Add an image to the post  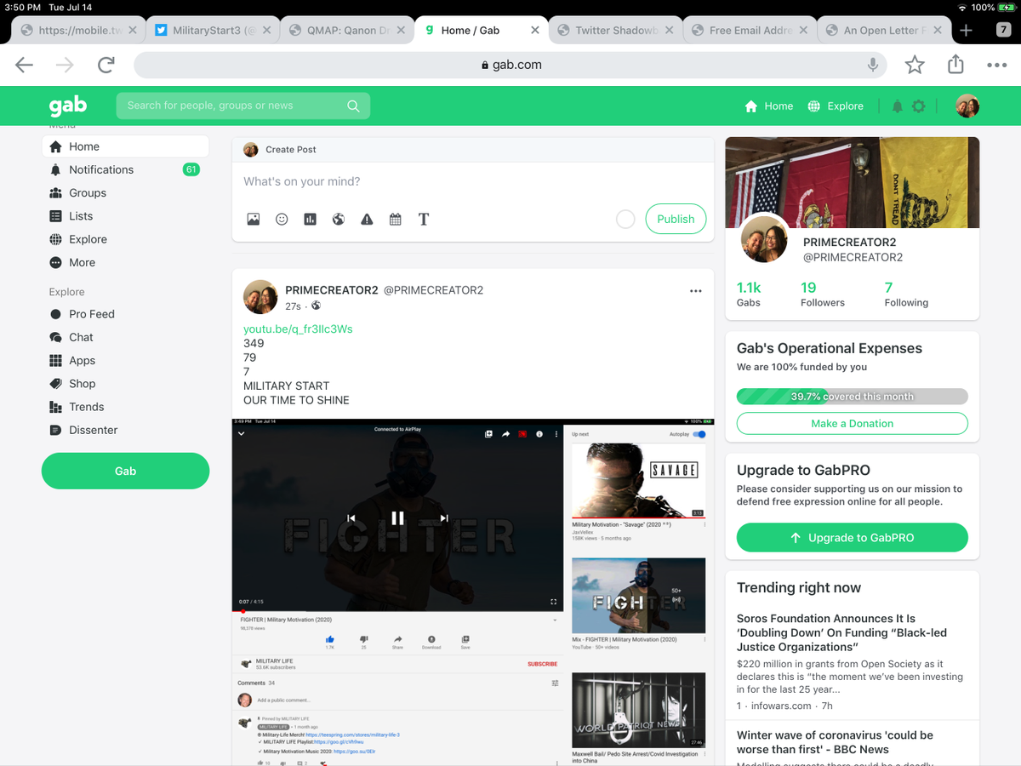tap(254, 219)
